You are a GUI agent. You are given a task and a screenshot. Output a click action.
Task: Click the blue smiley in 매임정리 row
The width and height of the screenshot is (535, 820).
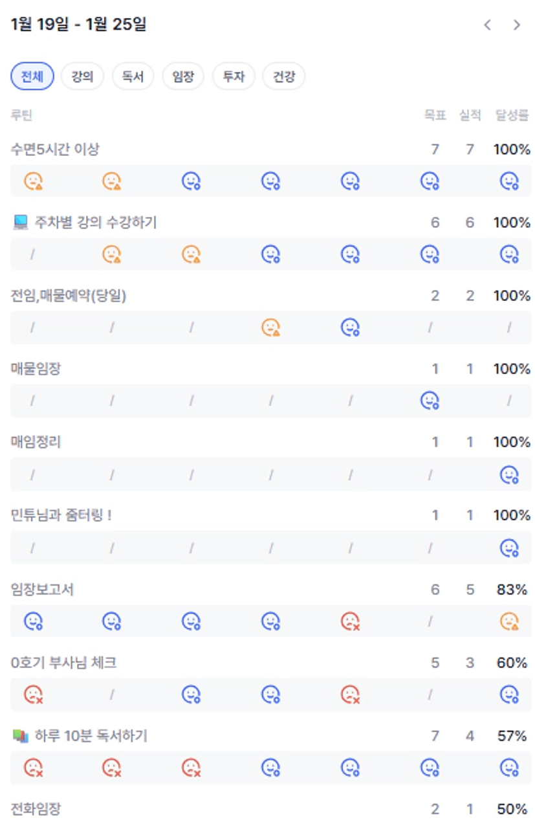(510, 474)
